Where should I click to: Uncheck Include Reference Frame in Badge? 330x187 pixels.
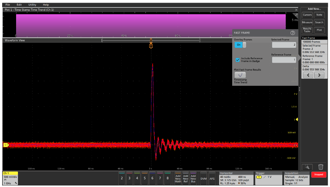[237, 60]
